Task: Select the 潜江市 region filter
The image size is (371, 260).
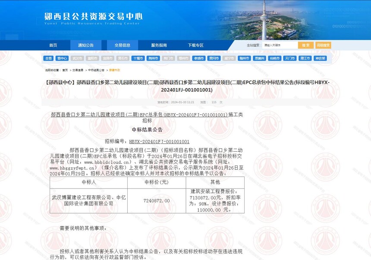Action: click(x=305, y=58)
